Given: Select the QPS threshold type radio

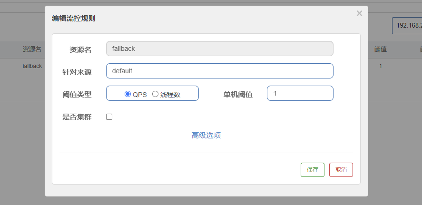Looking at the screenshot, I should point(128,94).
